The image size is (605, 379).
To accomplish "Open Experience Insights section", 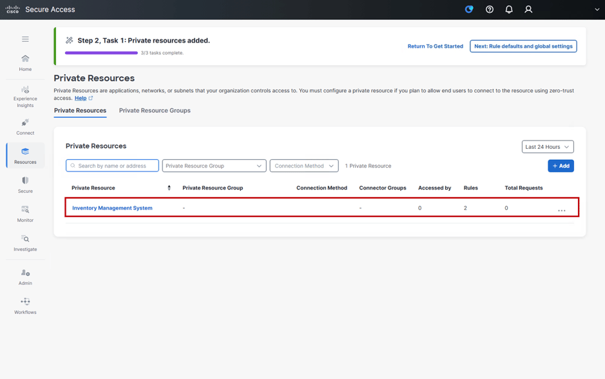I will click(x=25, y=96).
